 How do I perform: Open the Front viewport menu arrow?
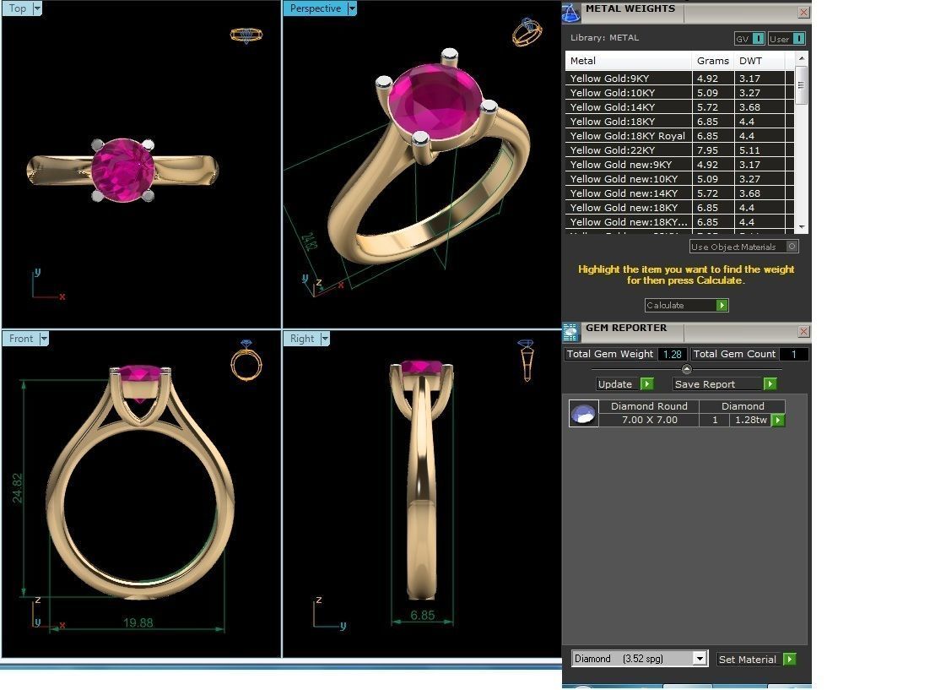coord(43,339)
